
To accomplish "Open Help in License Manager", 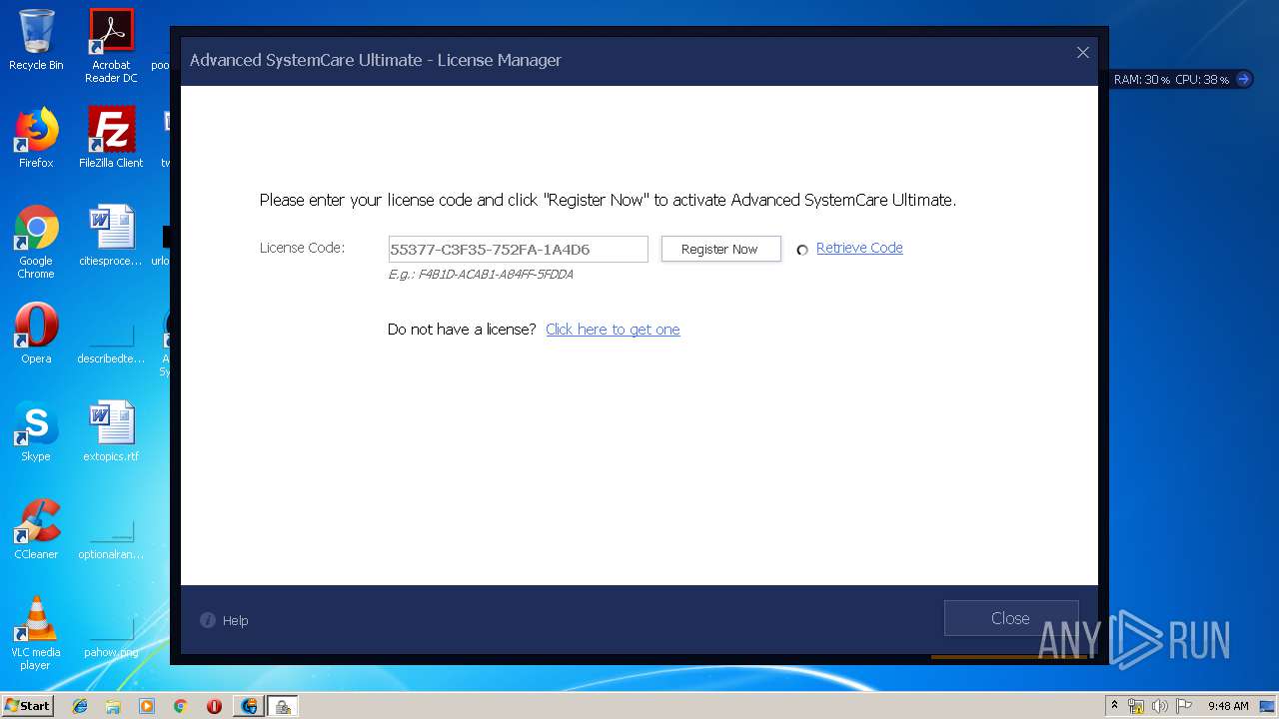I will [x=235, y=620].
